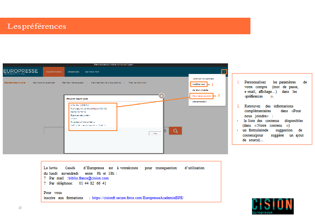Click the orange search magnifier button
This screenshot has width=315, height=218.
tap(175, 131)
